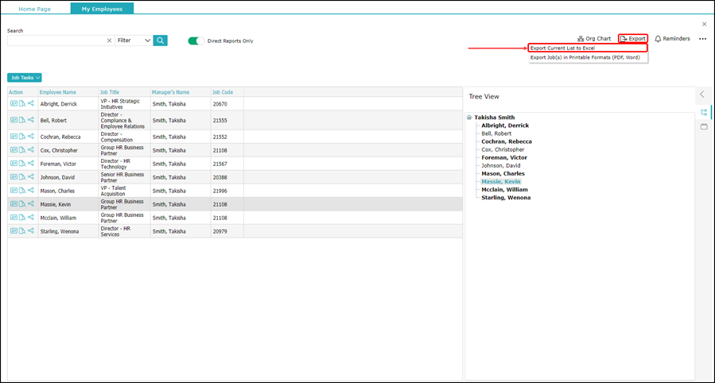The width and height of the screenshot is (715, 383).
Task: Click the document preview icon for Cochran, Rebecca
Action: click(22, 136)
